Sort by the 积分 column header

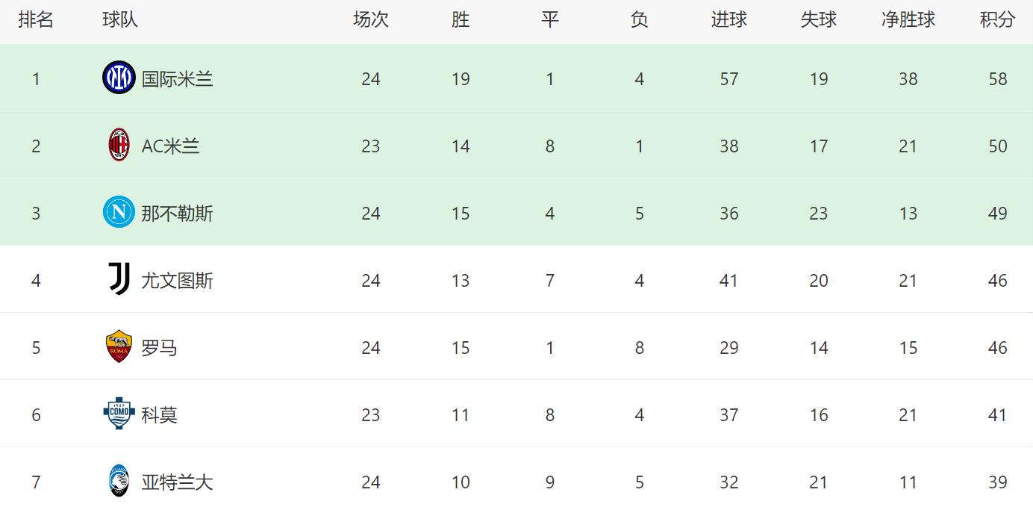coord(997,20)
